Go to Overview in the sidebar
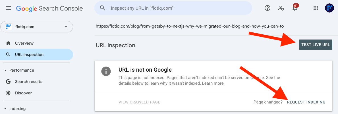The image size is (338, 114). click(24, 43)
